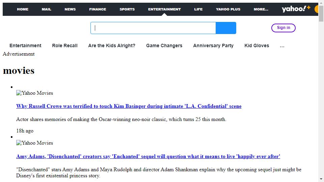Click the 18h ago timestamp
Screen dimensions: 324x182
pyautogui.click(x=25, y=131)
